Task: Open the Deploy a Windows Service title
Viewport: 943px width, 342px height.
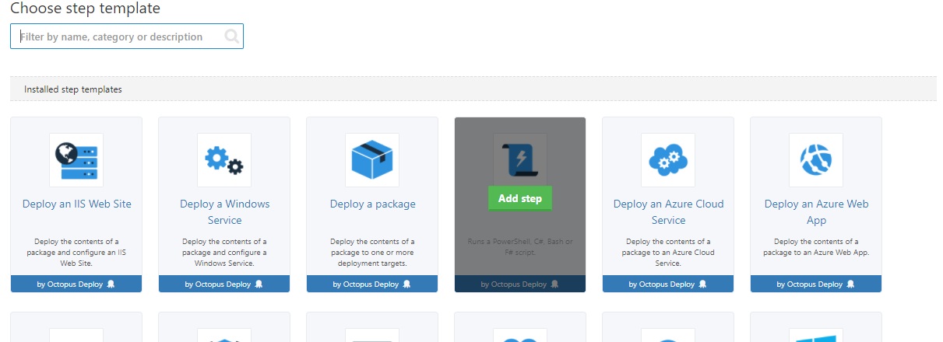Action: pyautogui.click(x=224, y=212)
